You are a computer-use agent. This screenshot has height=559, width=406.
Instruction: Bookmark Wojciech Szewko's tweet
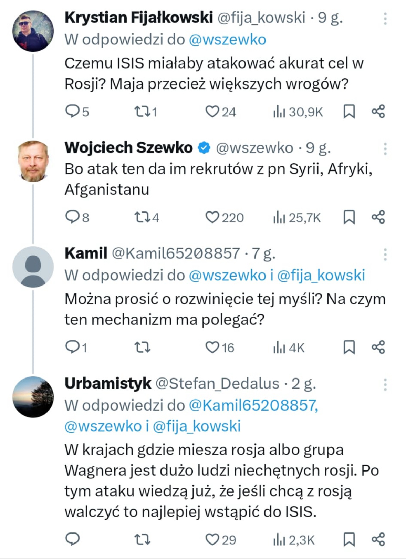point(349,217)
